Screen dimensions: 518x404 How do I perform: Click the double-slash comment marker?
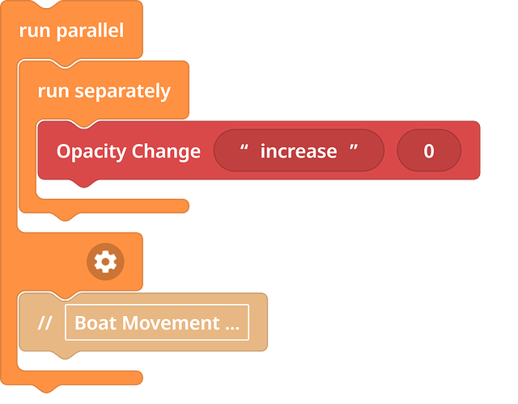(45, 323)
